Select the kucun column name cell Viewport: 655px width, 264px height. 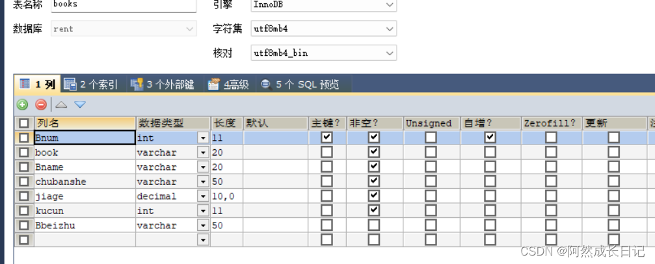pyautogui.click(x=85, y=211)
